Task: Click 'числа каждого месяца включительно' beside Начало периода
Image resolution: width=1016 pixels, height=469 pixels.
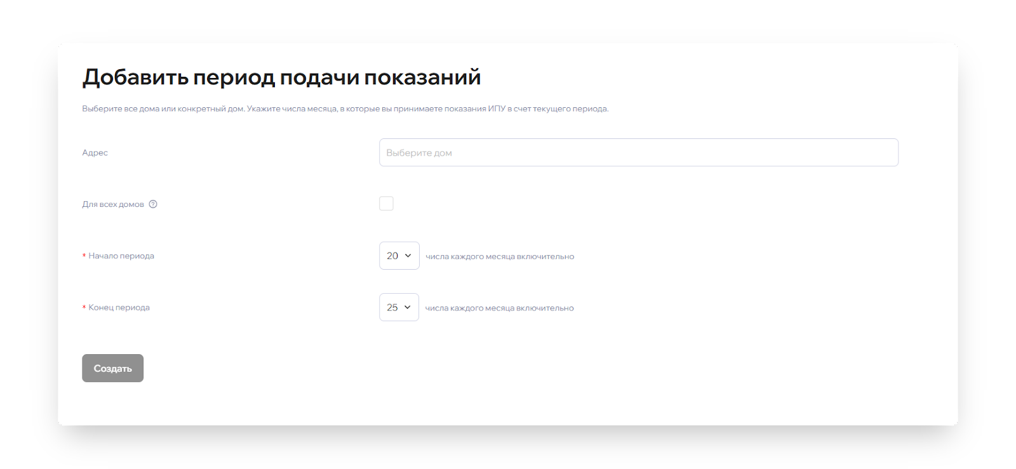Action: click(x=500, y=256)
